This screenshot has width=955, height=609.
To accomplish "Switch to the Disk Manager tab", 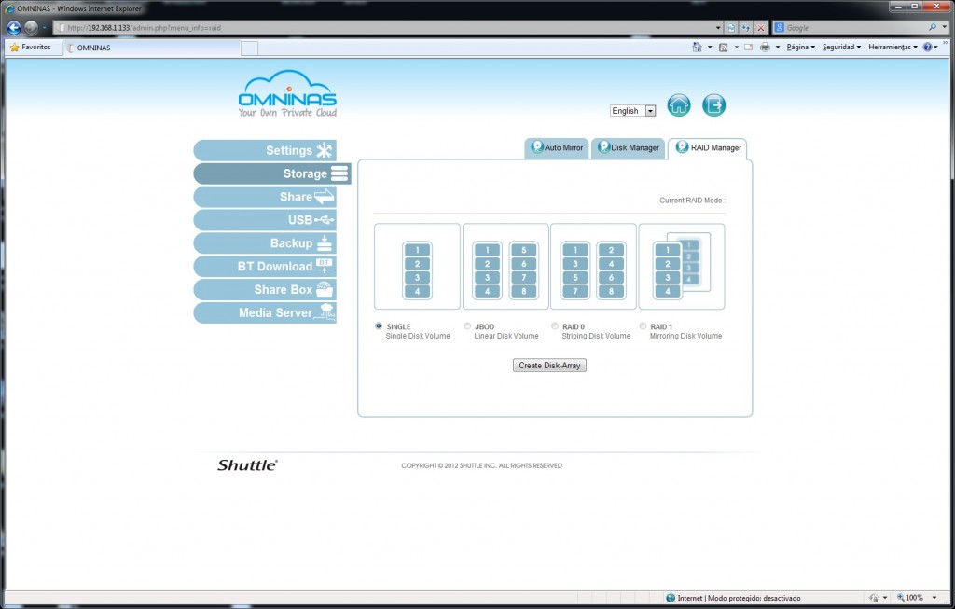I will (629, 148).
